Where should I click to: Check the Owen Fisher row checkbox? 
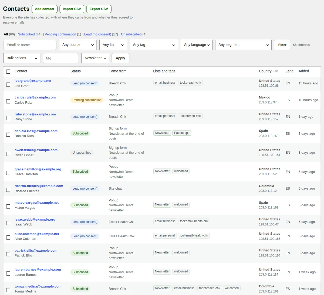coord(8,154)
